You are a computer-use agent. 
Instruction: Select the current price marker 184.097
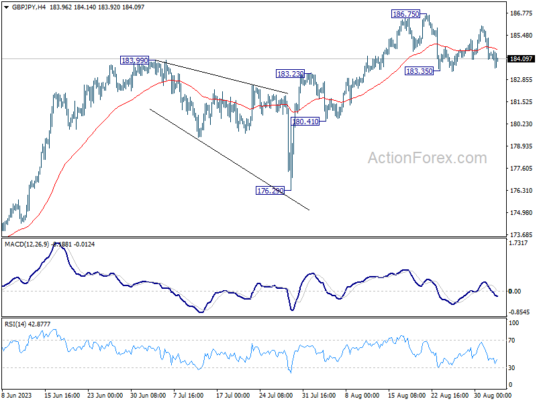(x=521, y=59)
